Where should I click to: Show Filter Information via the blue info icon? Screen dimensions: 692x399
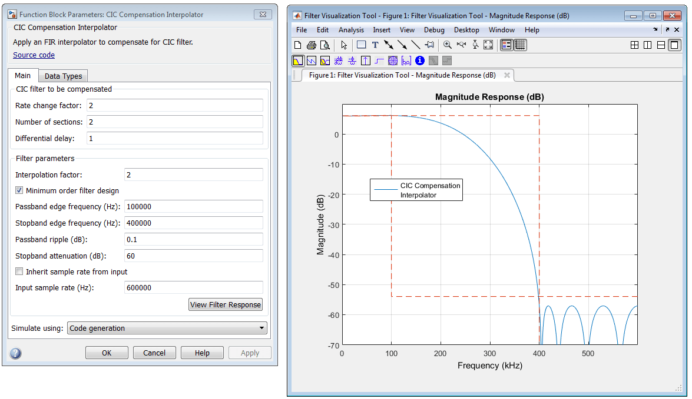(420, 61)
